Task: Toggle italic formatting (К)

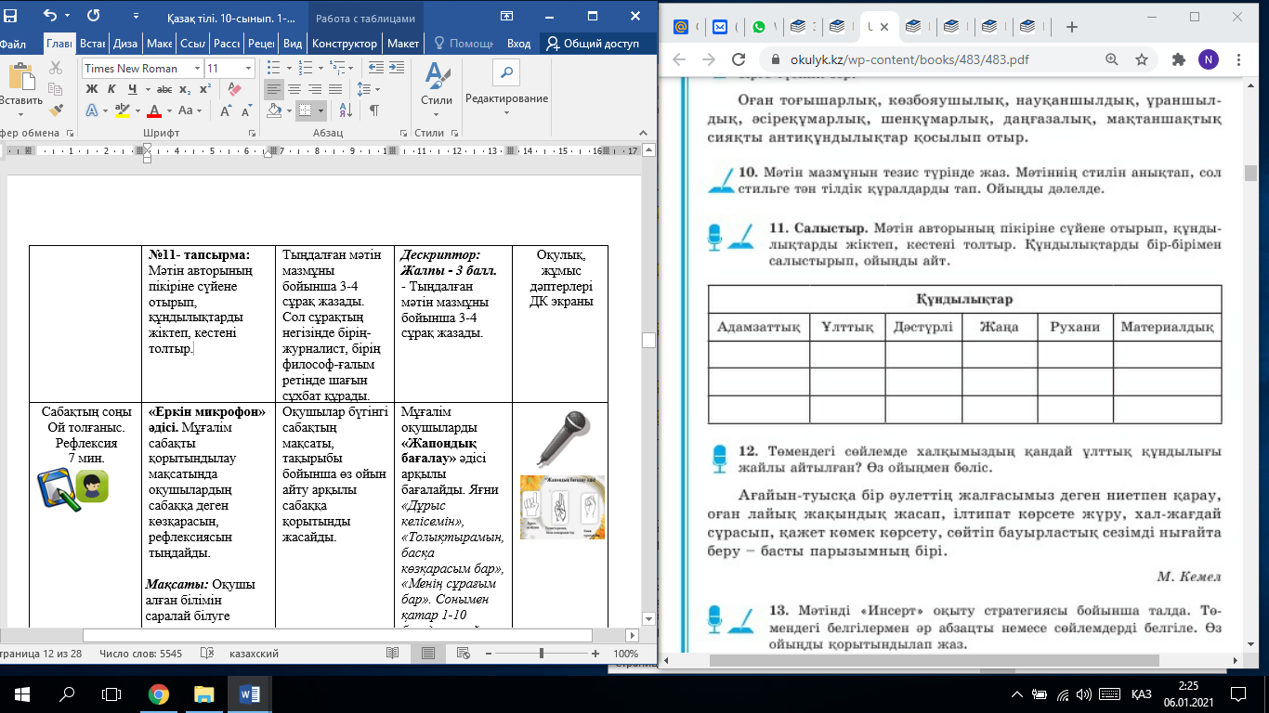Action: tap(111, 89)
